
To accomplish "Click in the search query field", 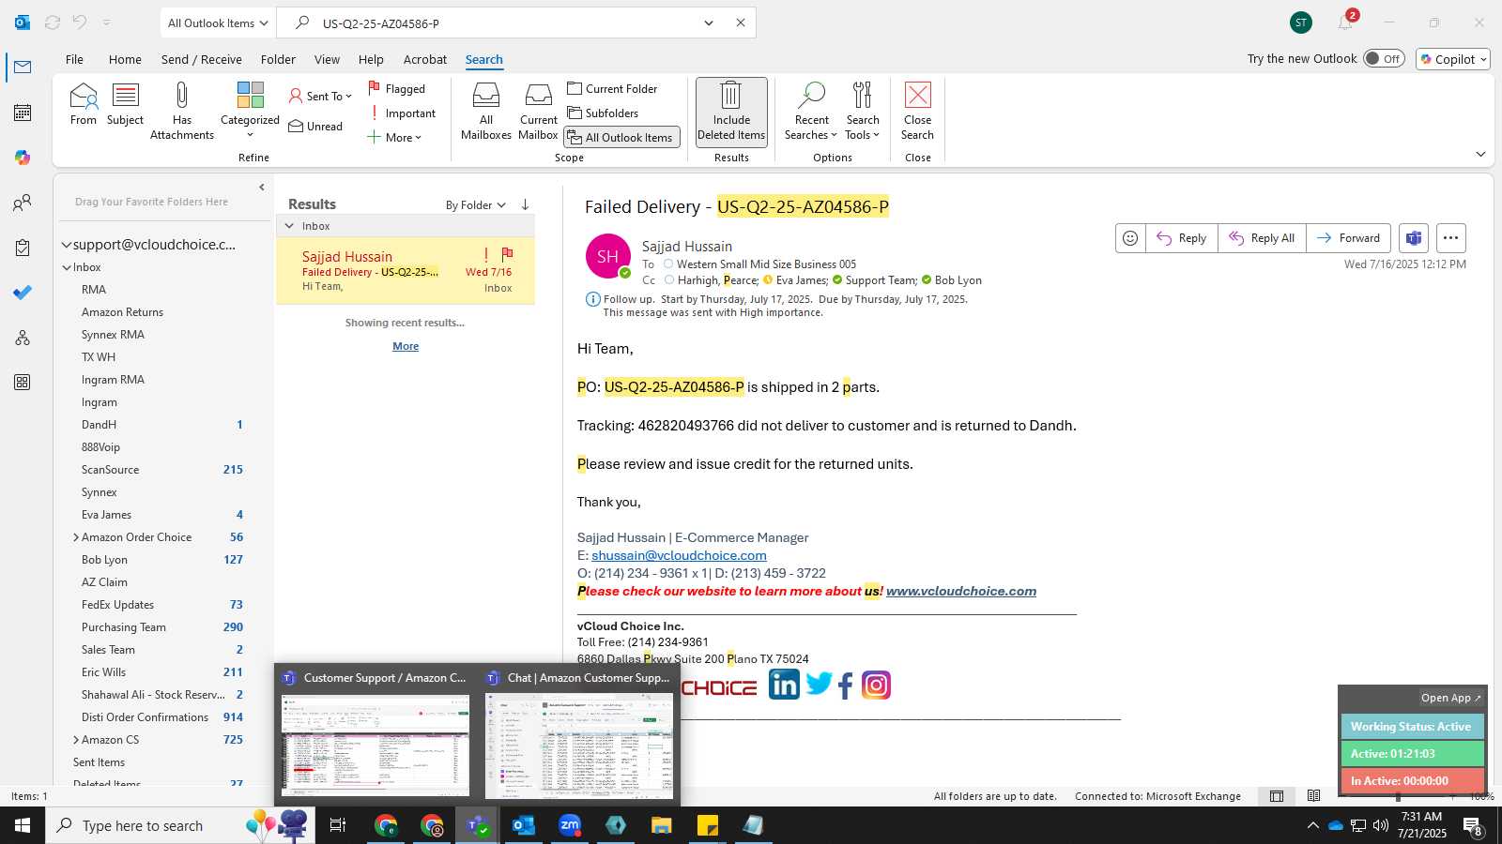I will pyautogui.click(x=507, y=23).
